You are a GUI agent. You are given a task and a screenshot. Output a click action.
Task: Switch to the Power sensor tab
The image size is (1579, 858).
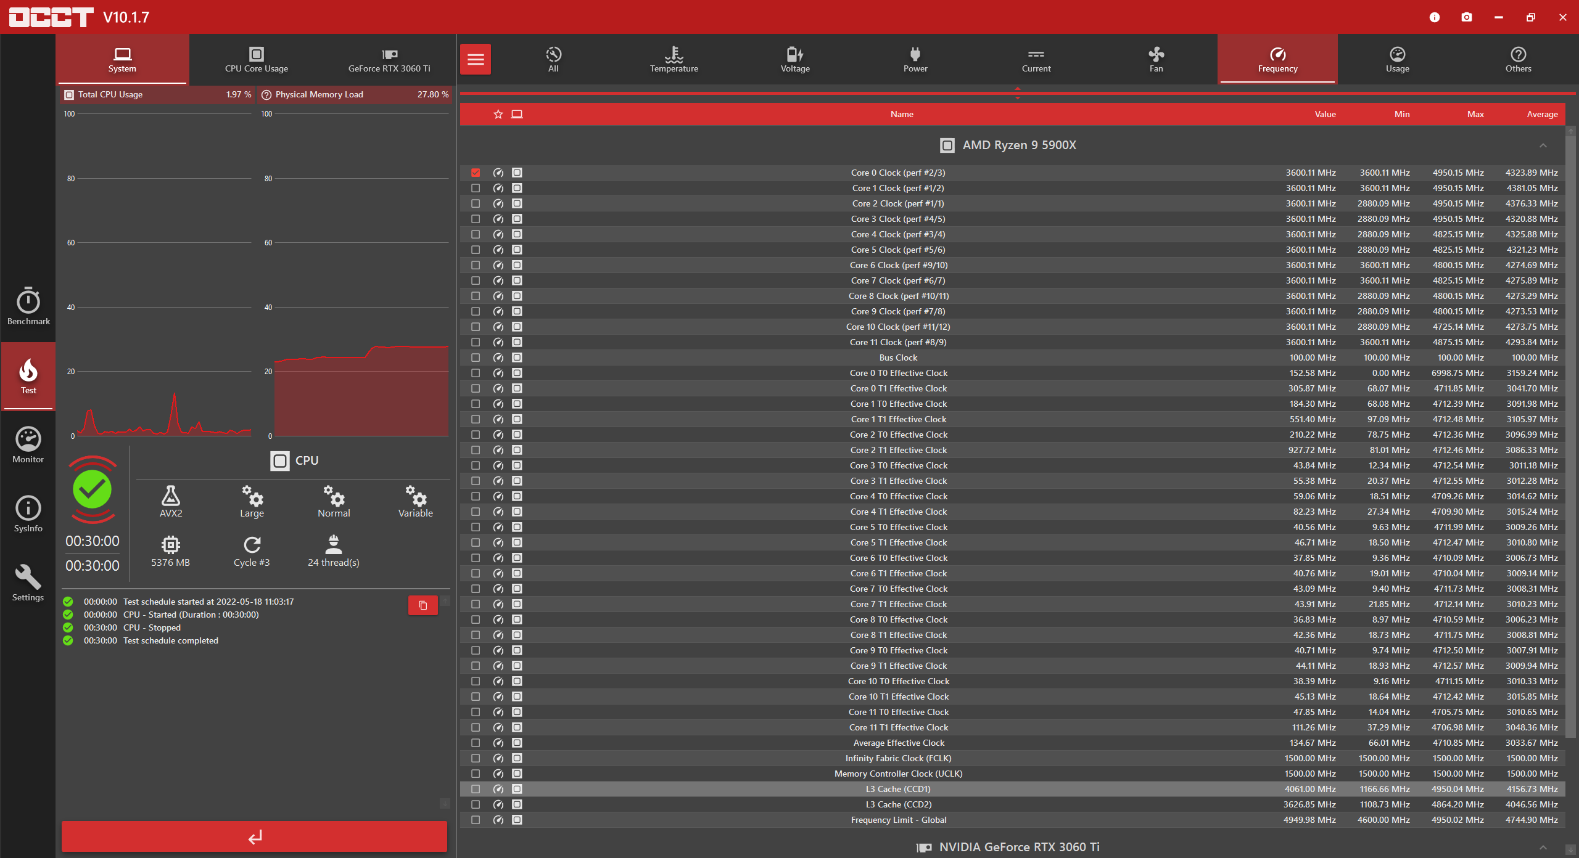coord(915,59)
